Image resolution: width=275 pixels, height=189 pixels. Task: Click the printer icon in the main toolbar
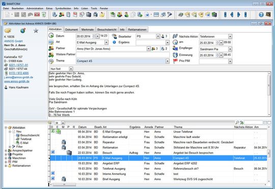95,15
